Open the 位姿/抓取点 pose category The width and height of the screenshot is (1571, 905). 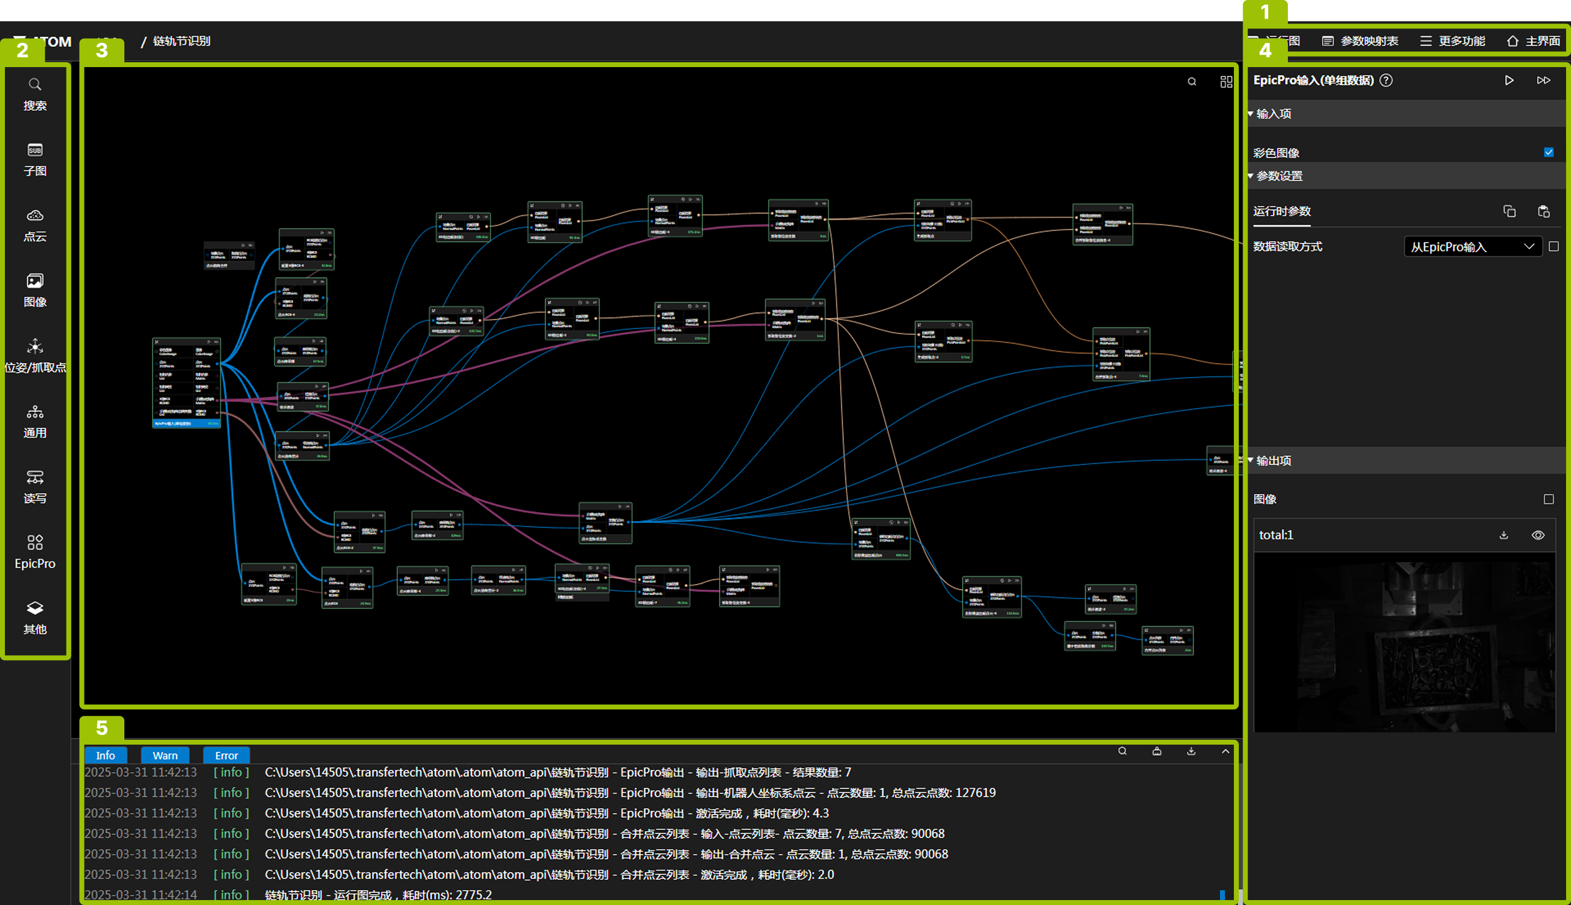[x=35, y=356]
